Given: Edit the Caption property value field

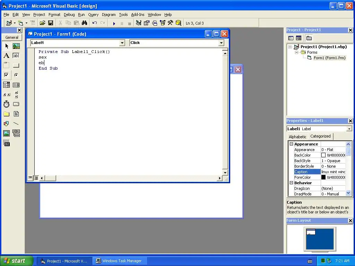Looking at the screenshot, I should pyautogui.click(x=333, y=172).
